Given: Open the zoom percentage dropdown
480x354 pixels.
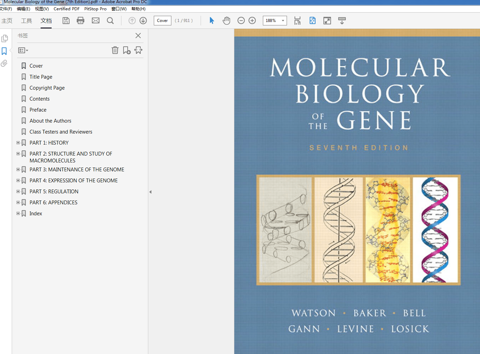Looking at the screenshot, I should click(282, 21).
